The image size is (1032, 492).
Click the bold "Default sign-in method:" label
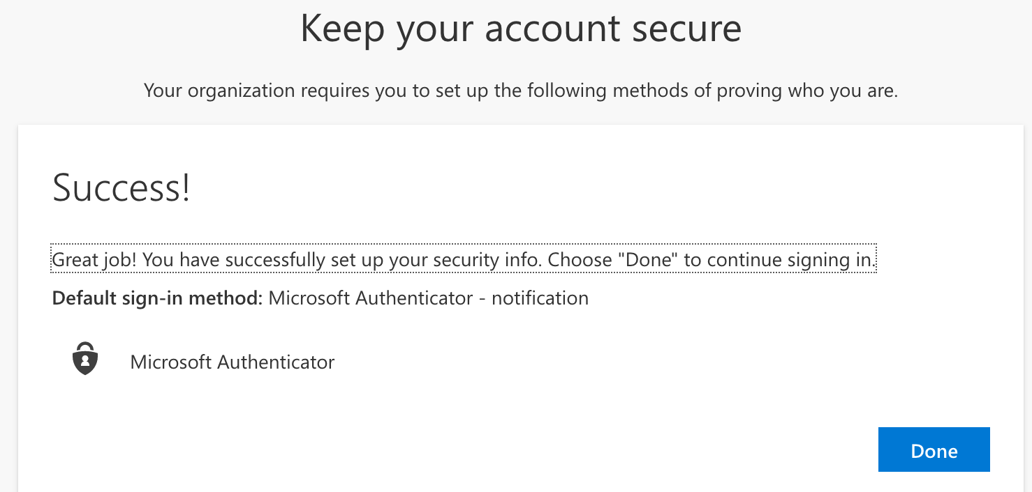157,298
